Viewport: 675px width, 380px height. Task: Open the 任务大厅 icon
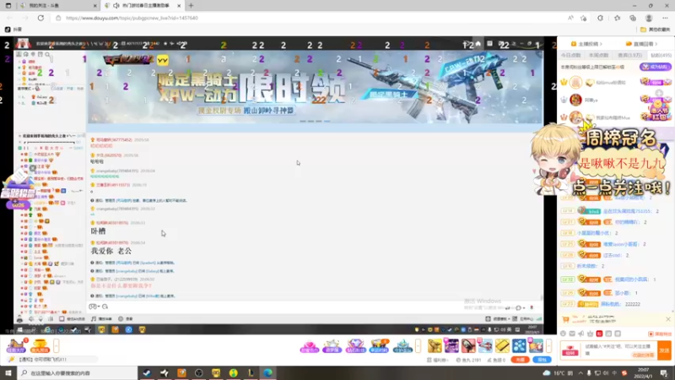point(16,346)
